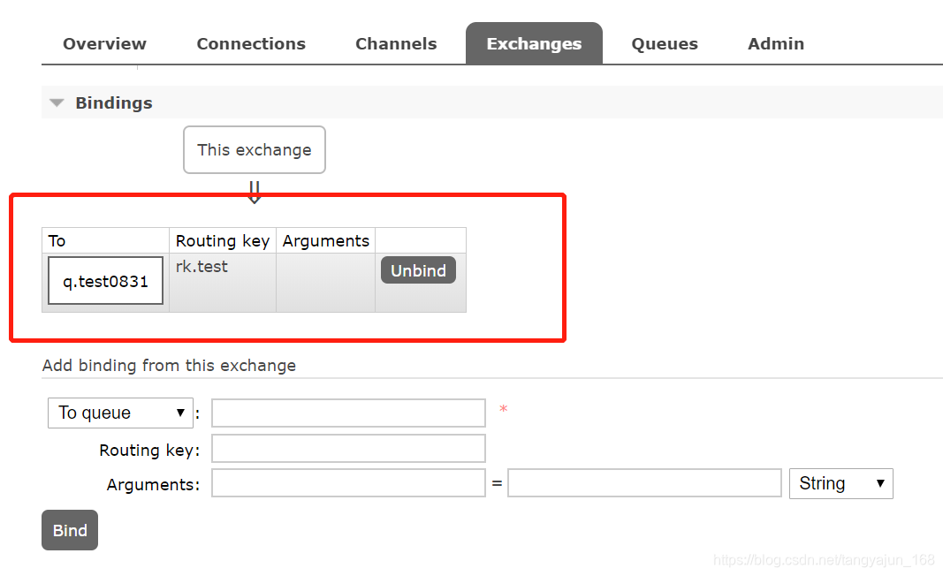Open the String argument type dropdown
The height and width of the screenshot is (576, 943).
coord(840,483)
